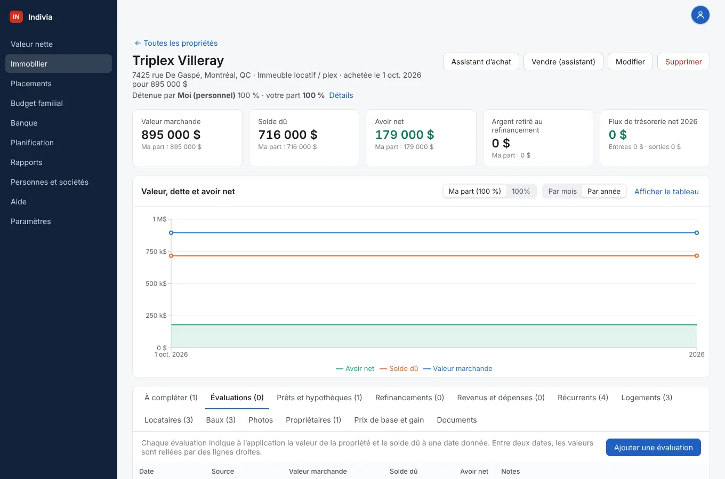
Task: Go to Personnes et sociétés
Action: click(x=59, y=182)
